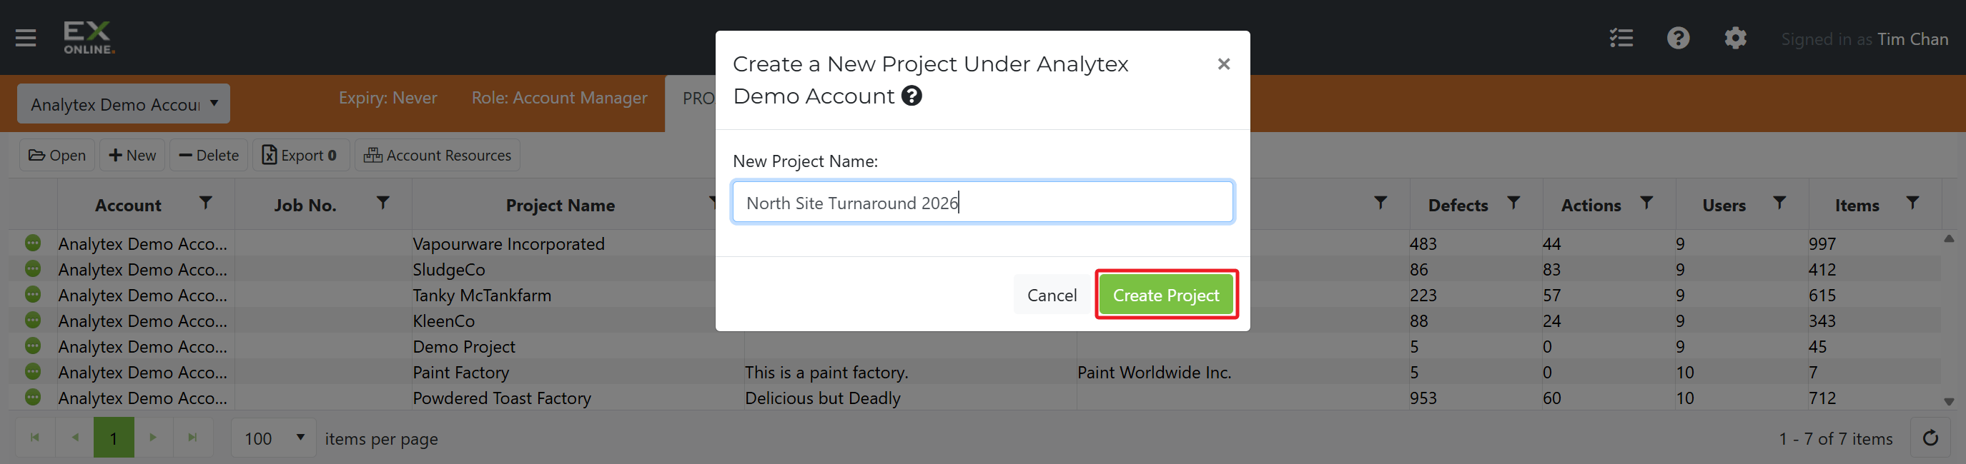Click status icon for Demo Project row
Viewport: 1966px width, 464px height.
point(33,346)
